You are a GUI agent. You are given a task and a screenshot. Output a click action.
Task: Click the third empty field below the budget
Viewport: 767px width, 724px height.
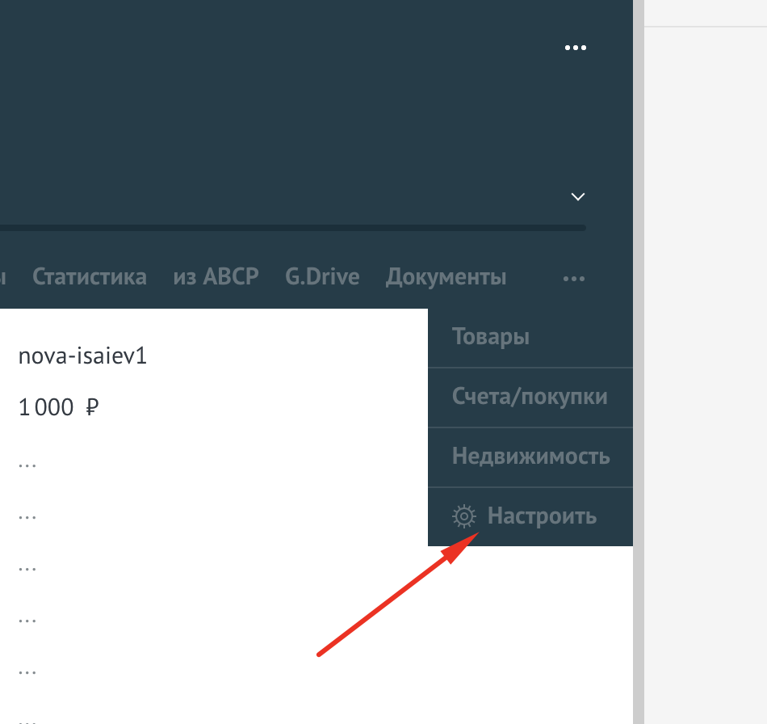(27, 567)
